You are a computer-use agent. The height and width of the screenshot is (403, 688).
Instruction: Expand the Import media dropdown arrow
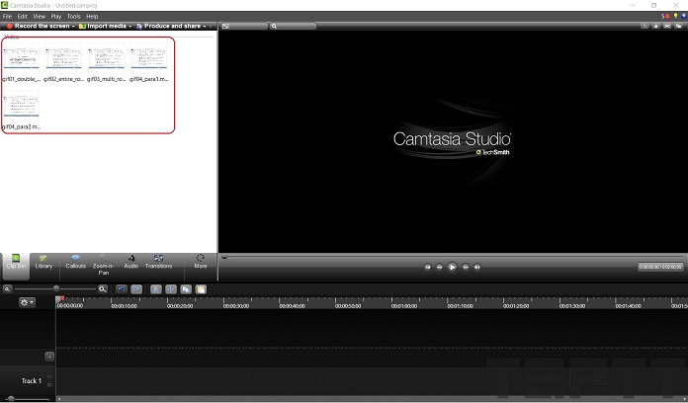pos(130,27)
